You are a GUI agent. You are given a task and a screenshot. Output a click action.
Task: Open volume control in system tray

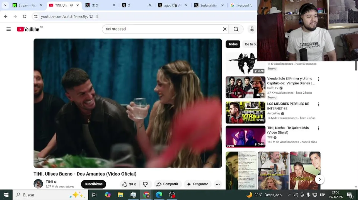pyautogui.click(x=296, y=195)
